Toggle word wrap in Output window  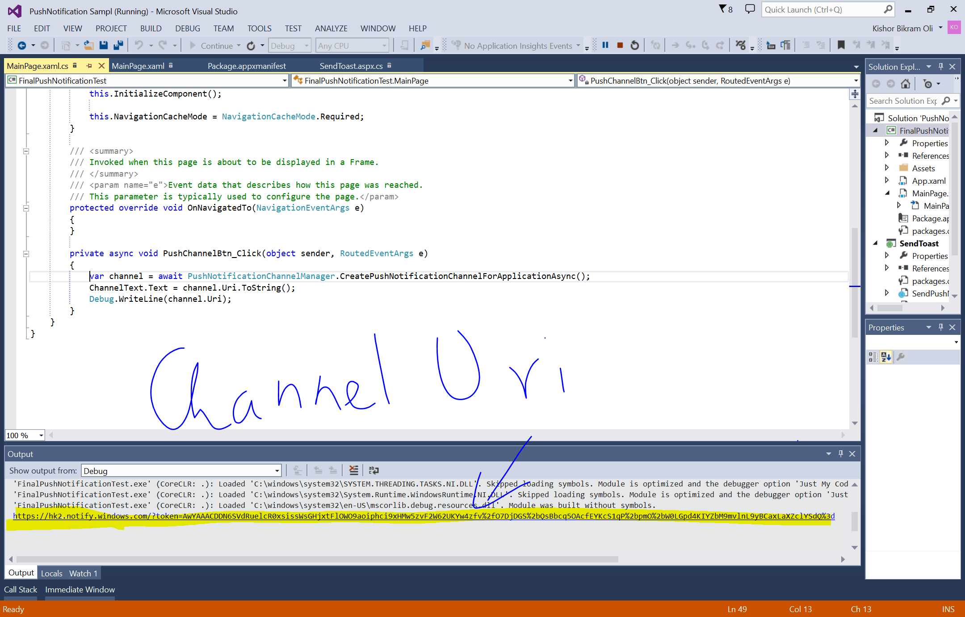coord(374,470)
